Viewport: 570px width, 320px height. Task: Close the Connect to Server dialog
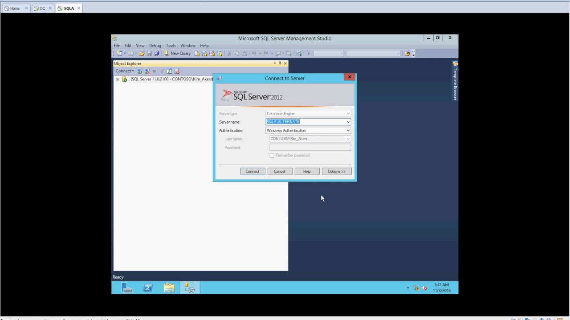[350, 77]
